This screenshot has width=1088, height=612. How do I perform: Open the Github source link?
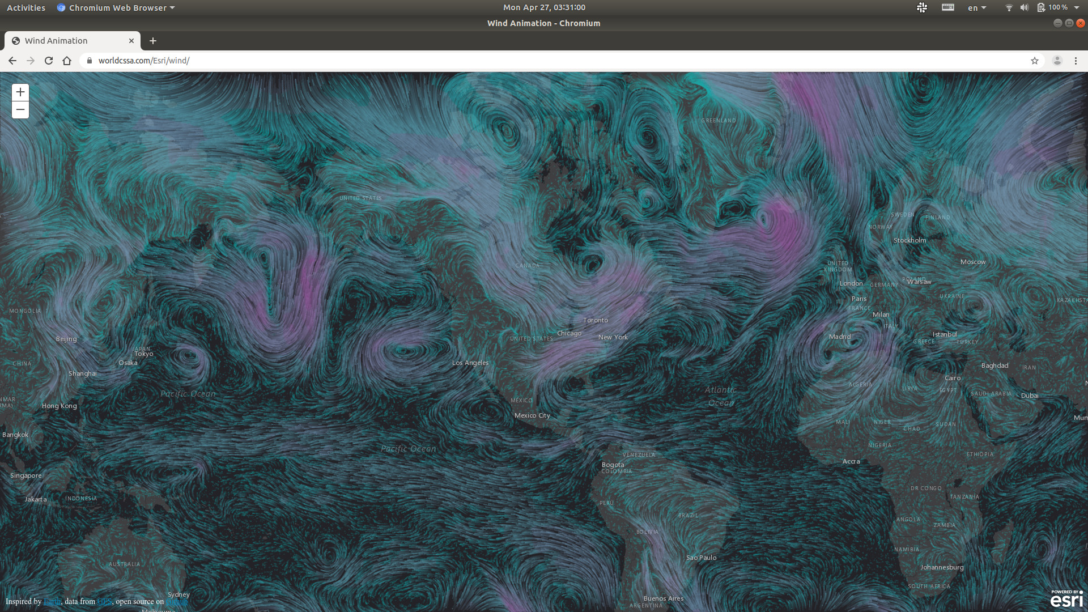point(177,602)
